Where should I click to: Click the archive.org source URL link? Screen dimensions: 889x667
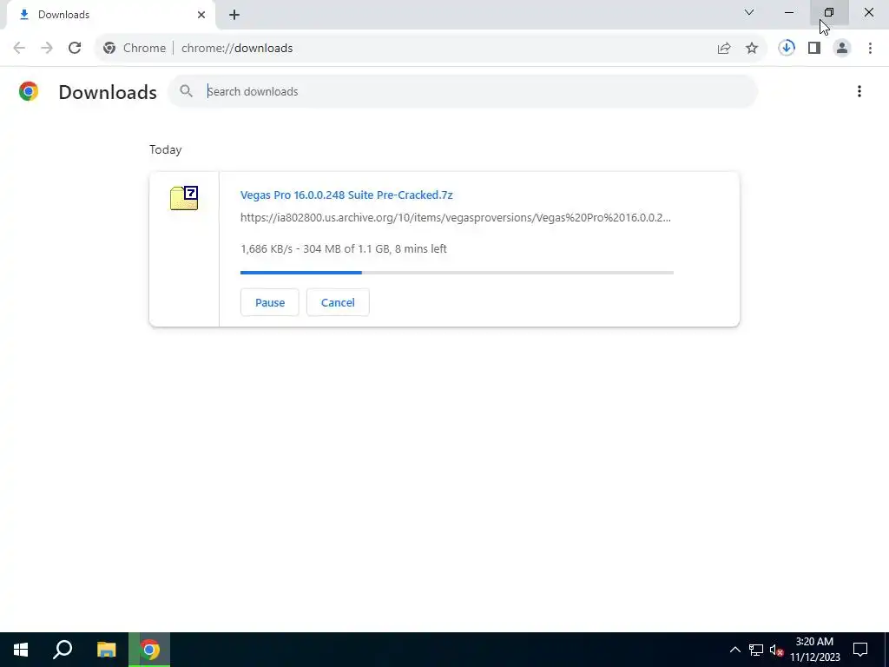(455, 218)
